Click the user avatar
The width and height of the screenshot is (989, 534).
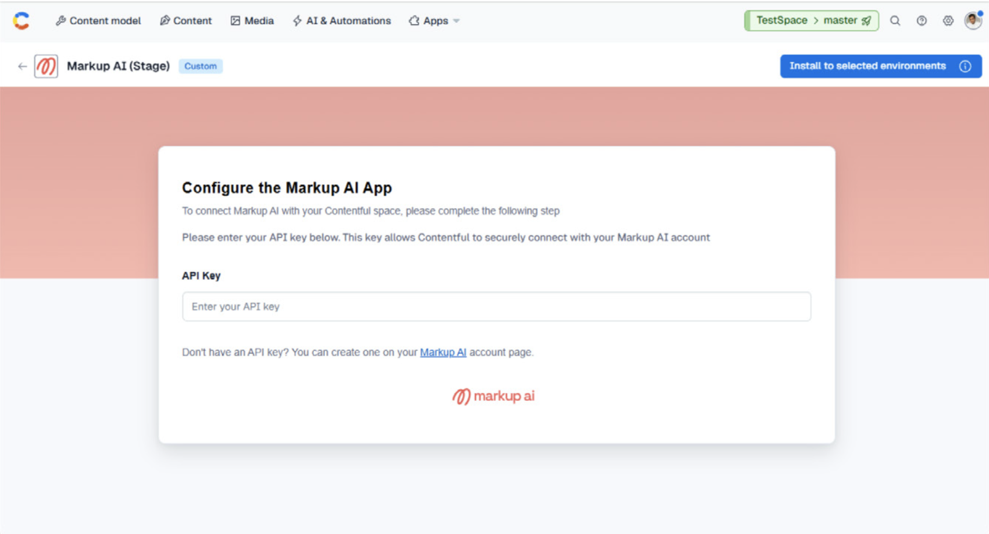pos(972,20)
